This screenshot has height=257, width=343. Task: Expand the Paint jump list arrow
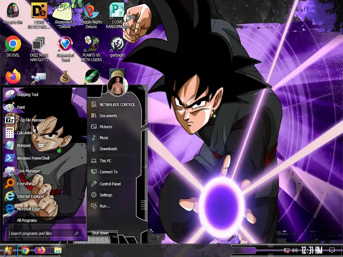click(82, 107)
